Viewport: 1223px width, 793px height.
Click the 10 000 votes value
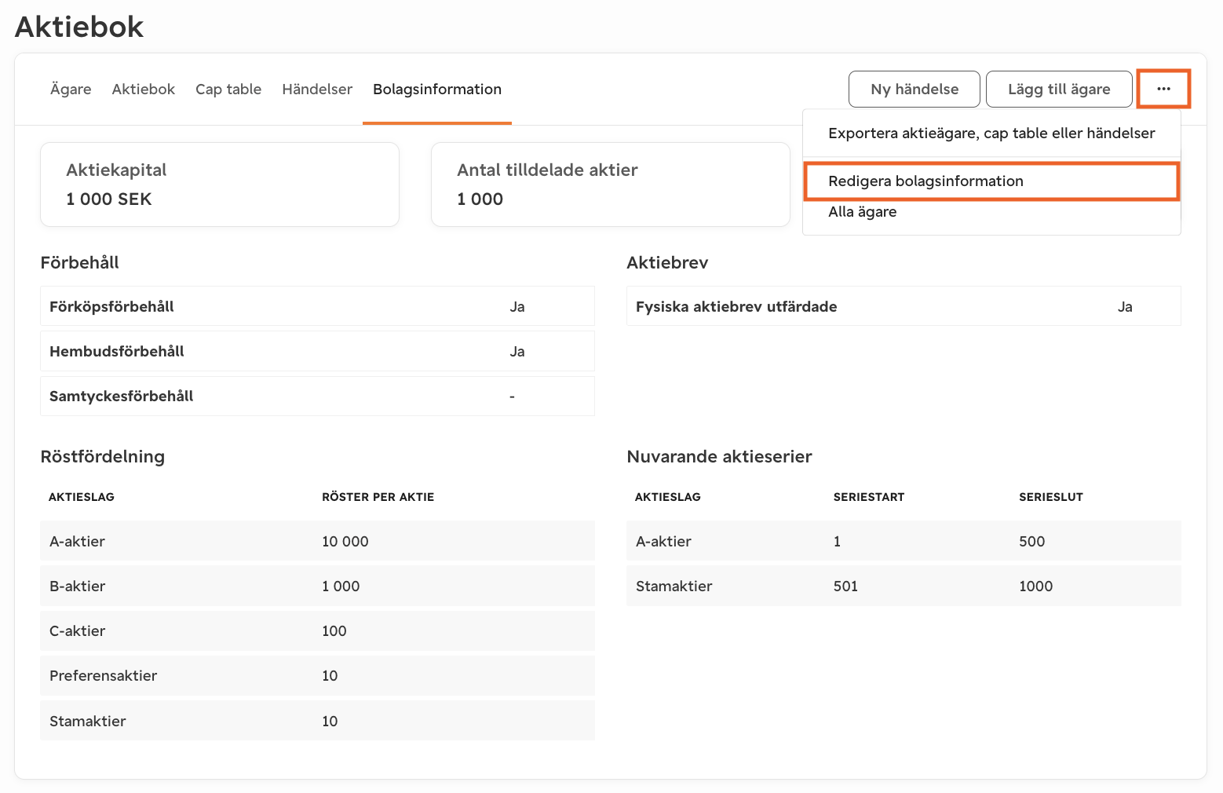pos(345,541)
